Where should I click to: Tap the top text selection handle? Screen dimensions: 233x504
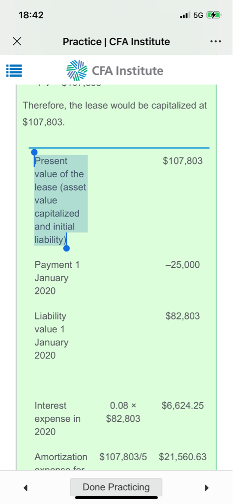pyautogui.click(x=34, y=153)
